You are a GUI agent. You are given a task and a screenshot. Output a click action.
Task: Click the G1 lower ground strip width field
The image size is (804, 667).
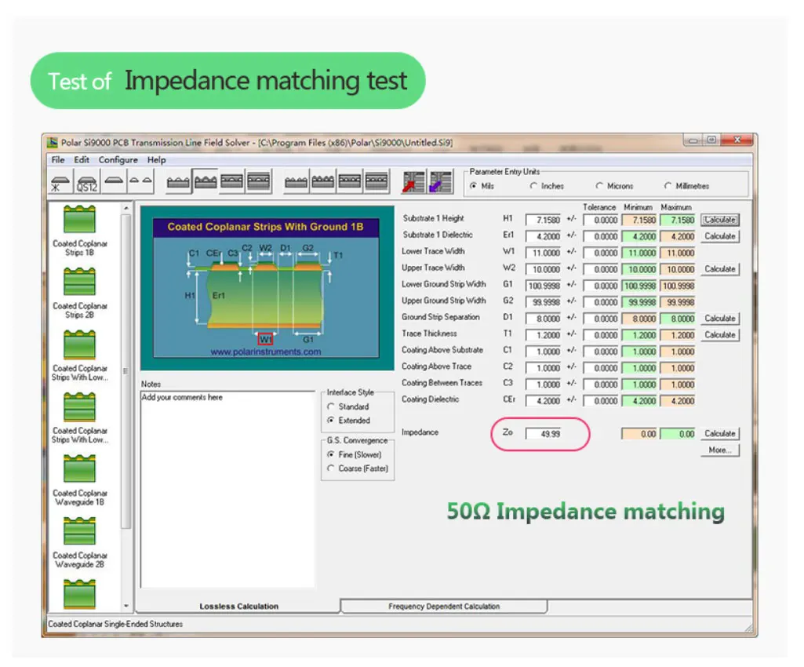click(543, 286)
